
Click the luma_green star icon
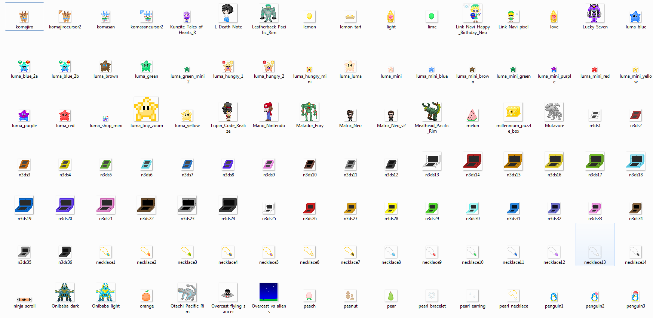(146, 66)
